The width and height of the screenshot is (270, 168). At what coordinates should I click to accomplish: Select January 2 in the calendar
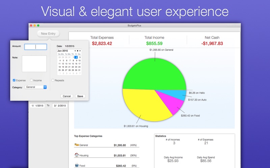coord(76,57)
